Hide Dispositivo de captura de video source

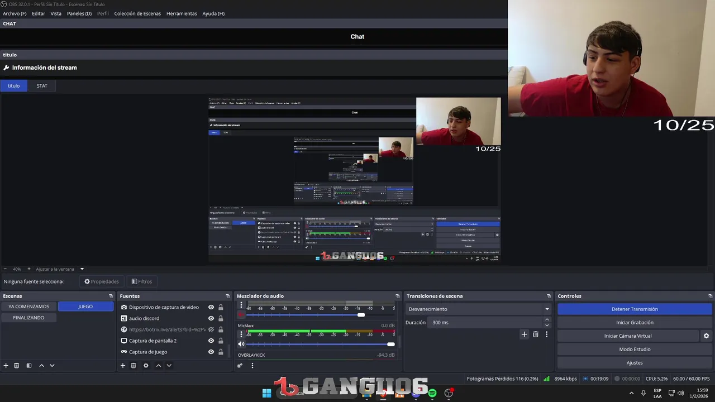point(211,307)
